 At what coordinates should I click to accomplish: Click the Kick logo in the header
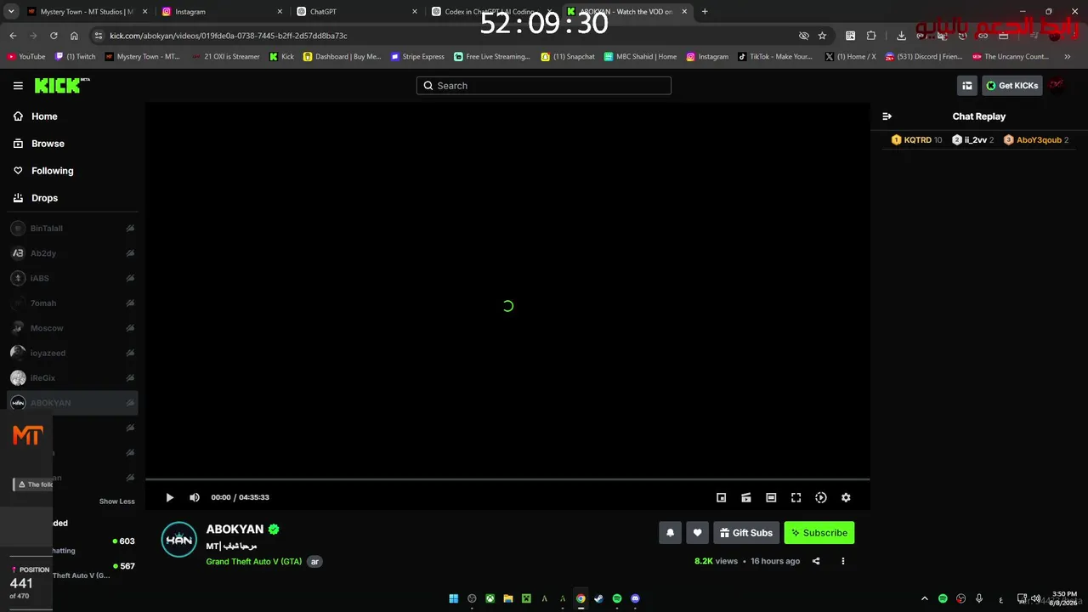pyautogui.click(x=62, y=85)
